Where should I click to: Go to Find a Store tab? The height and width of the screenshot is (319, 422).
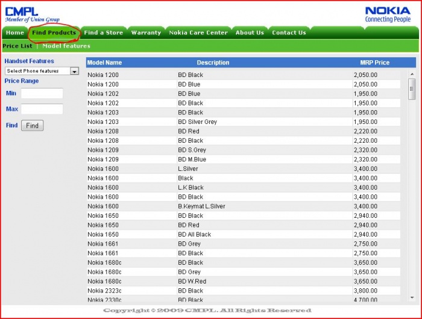click(103, 33)
